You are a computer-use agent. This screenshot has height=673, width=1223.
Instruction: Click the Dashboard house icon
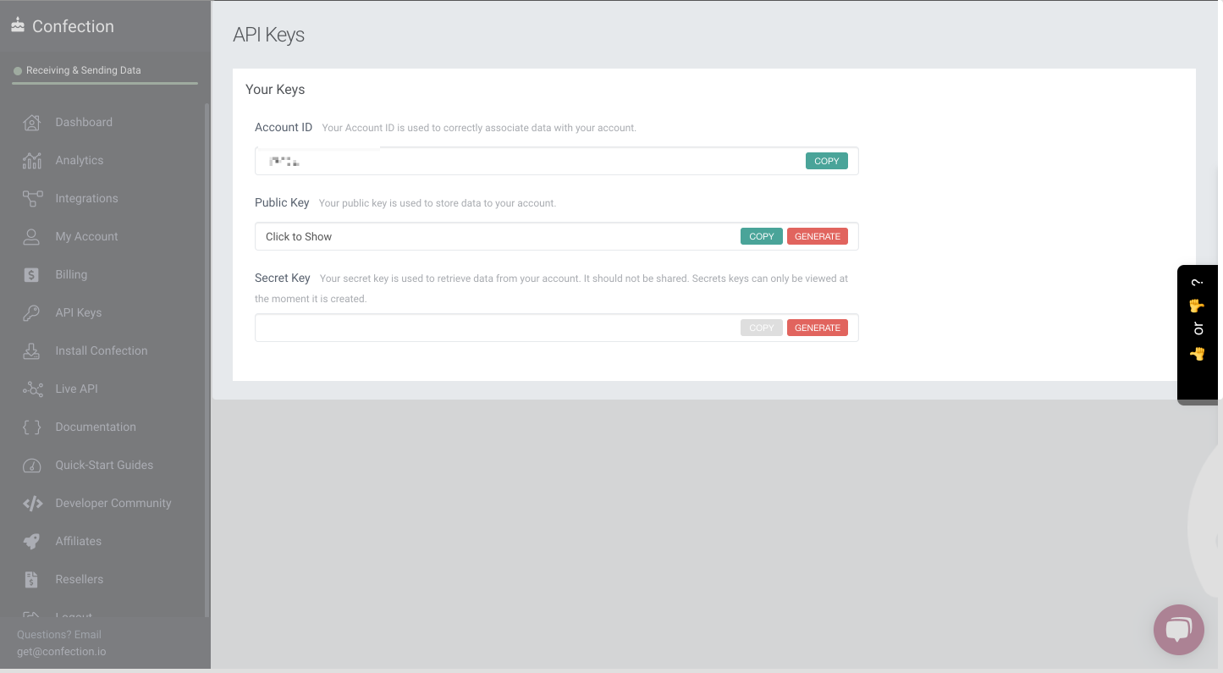[32, 123]
